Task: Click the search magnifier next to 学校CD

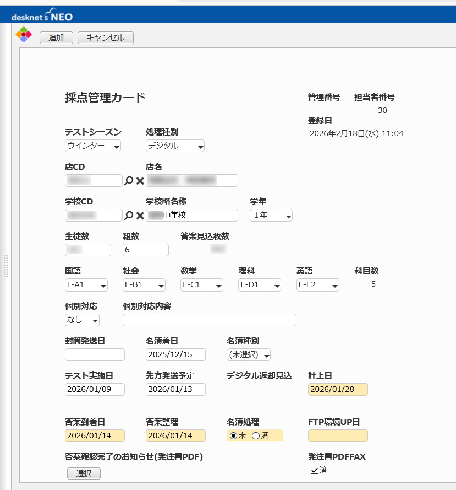Action: [x=129, y=216]
